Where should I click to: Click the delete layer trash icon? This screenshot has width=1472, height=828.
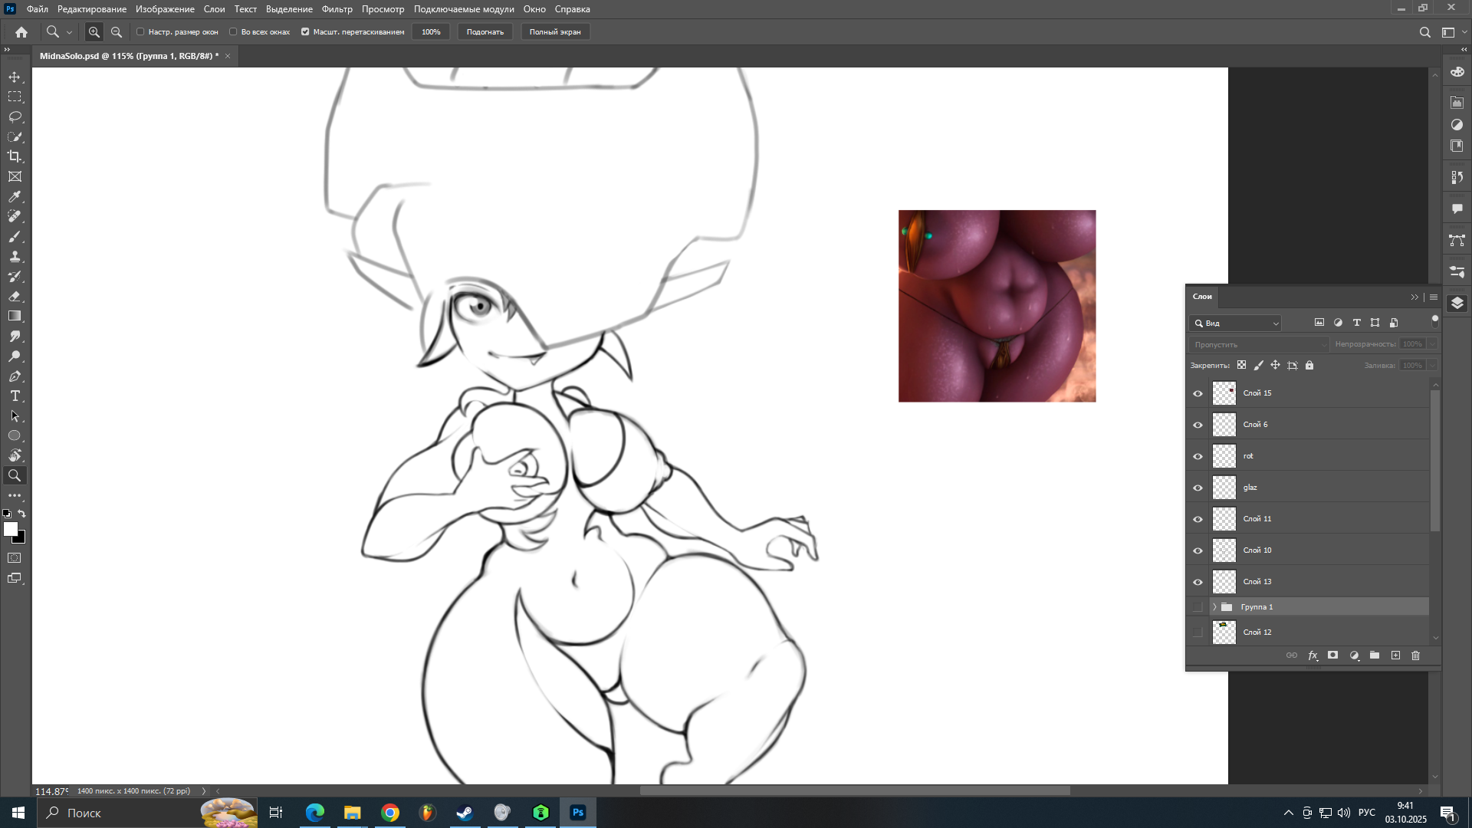coord(1415,655)
